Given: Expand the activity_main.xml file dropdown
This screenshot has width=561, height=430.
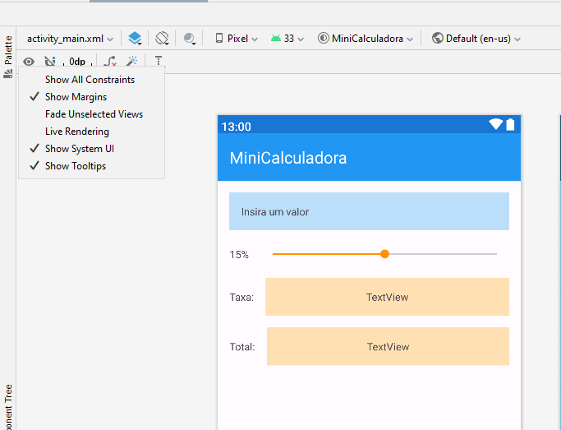Looking at the screenshot, I should click(70, 39).
